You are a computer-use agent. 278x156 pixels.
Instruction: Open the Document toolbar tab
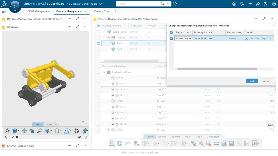tap(175, 137)
